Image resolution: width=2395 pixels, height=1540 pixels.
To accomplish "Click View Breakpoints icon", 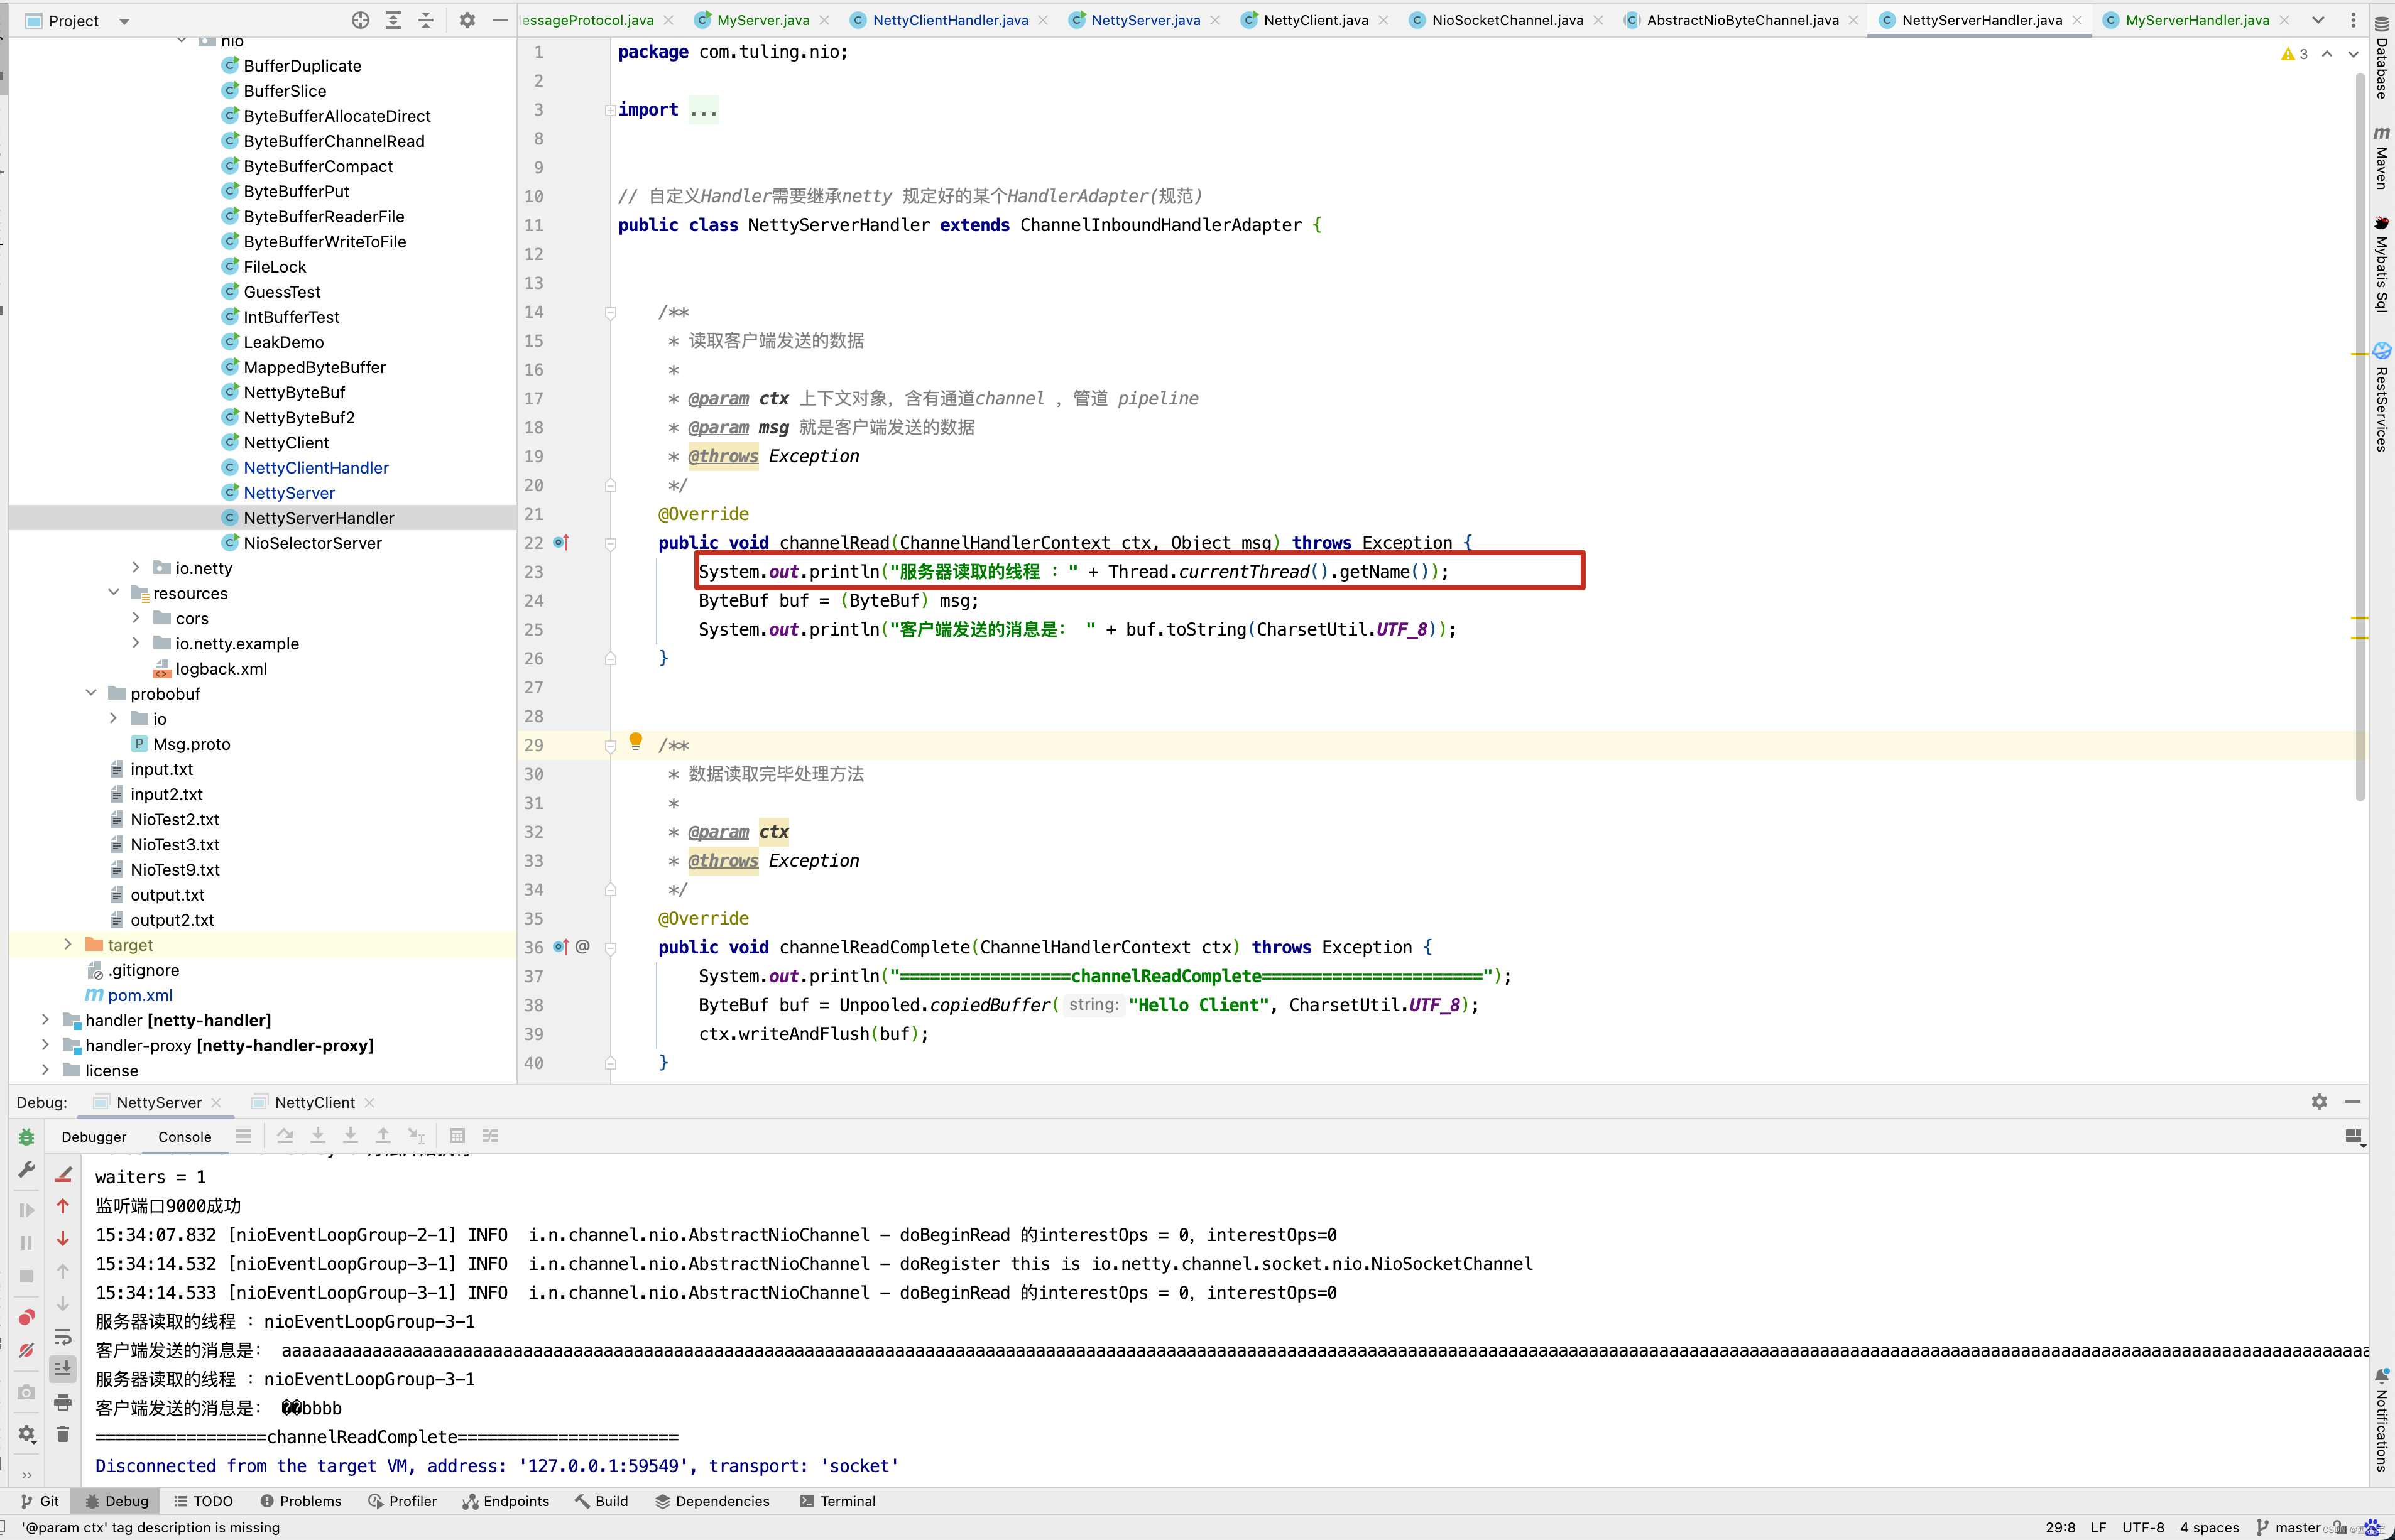I will pos(26,1317).
